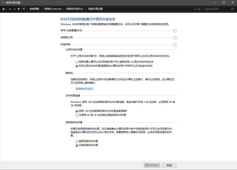Expand the 专用 (当前配置文件) section
This screenshot has height=170, width=237.
175,31
